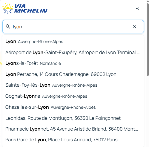Collapse the side panel with double chevron
Image resolution: width=149 pixels, height=147 pixels.
click(137, 9)
